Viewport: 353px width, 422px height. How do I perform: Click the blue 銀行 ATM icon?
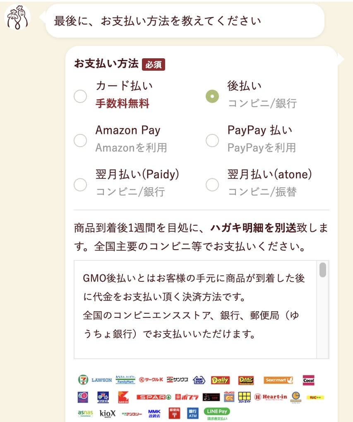(x=193, y=413)
